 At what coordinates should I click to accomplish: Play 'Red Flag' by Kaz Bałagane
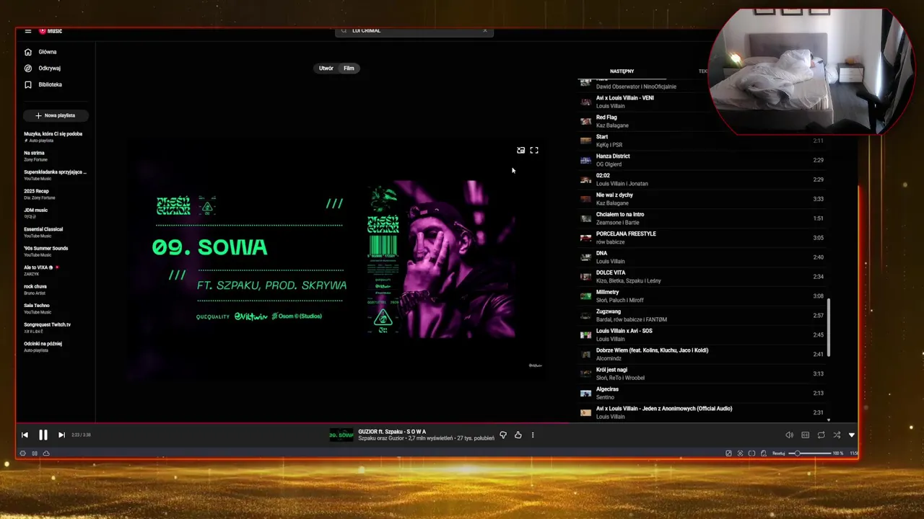pos(703,121)
